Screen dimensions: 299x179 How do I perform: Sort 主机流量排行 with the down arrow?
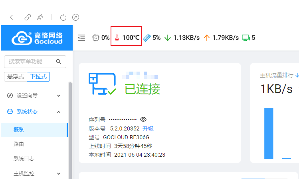pos(297,75)
